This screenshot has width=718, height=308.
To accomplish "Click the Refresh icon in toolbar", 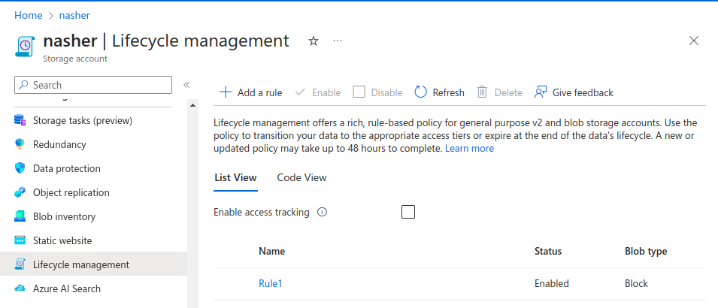I will click(420, 92).
